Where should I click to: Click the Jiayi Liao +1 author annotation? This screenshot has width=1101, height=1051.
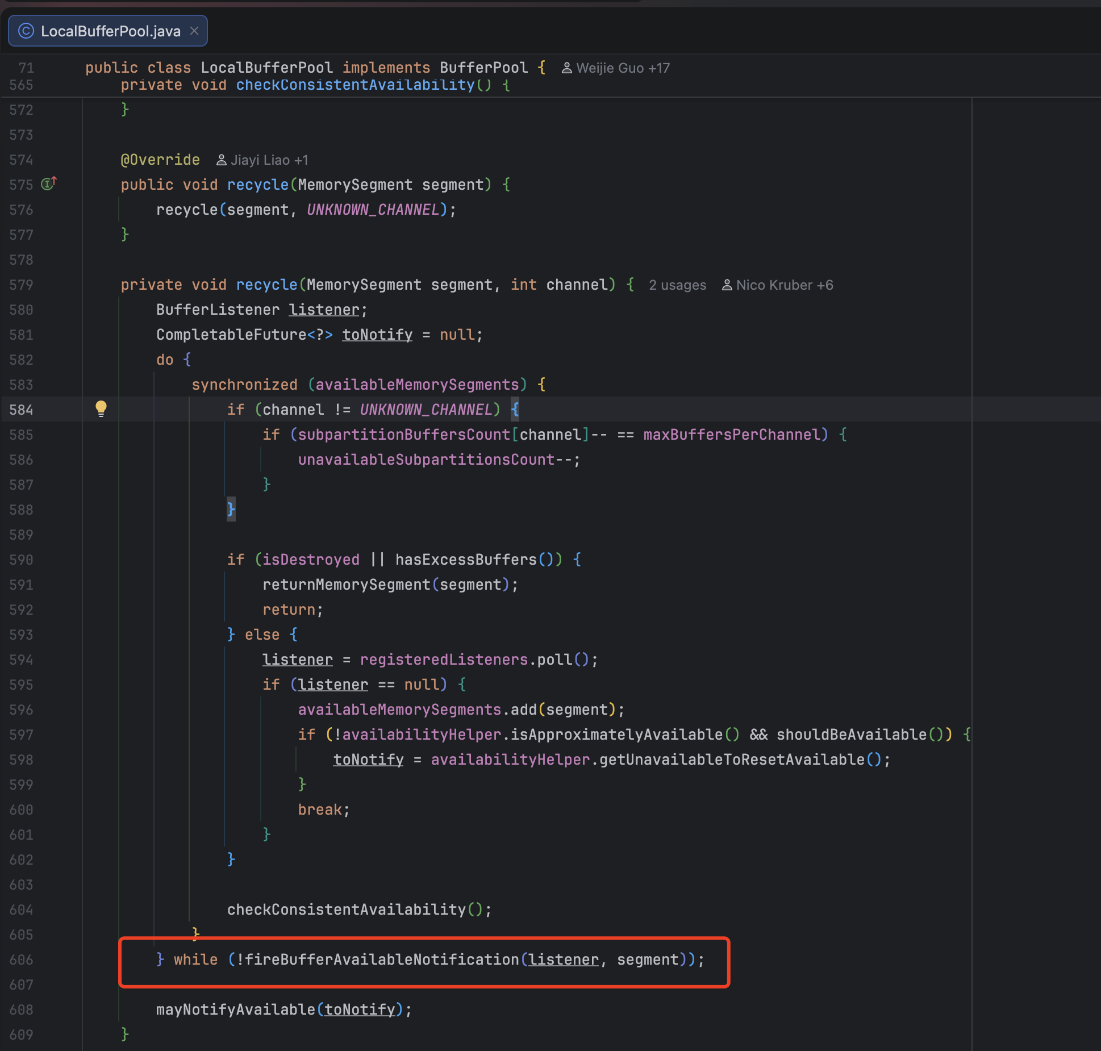(269, 160)
